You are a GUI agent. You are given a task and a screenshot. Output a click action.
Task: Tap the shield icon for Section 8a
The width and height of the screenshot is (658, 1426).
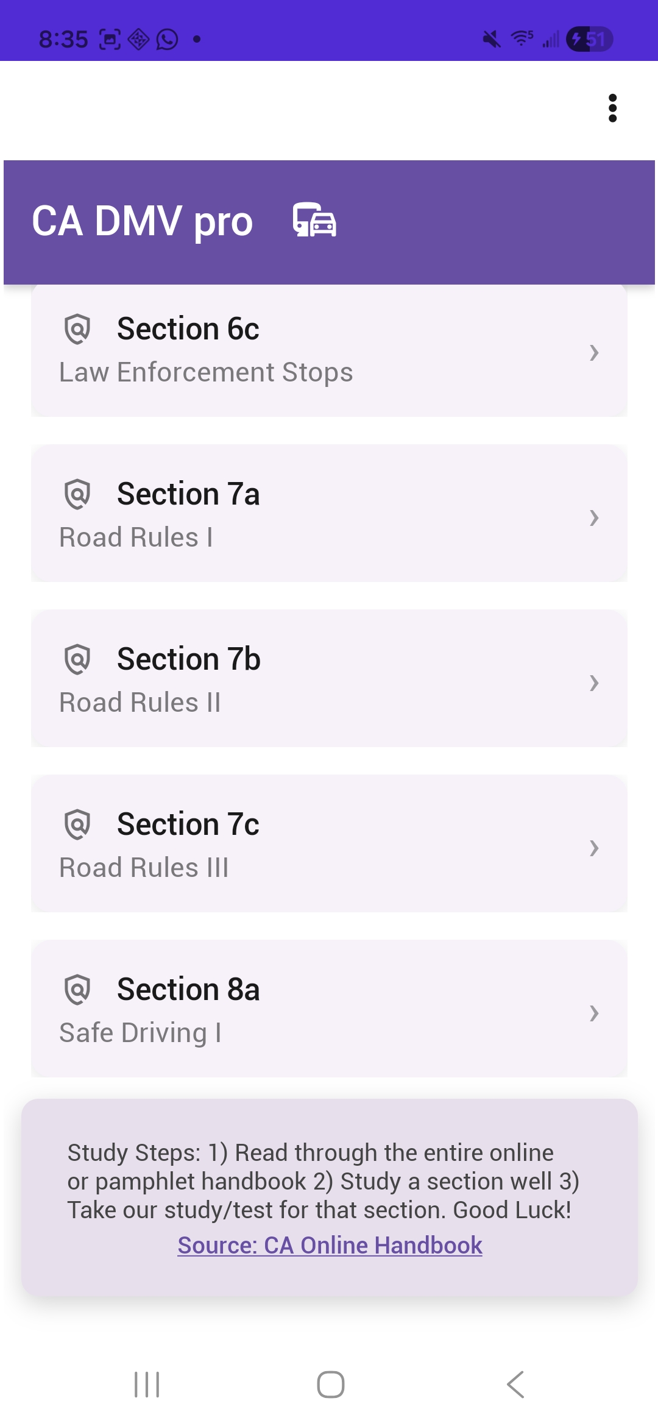(x=77, y=990)
